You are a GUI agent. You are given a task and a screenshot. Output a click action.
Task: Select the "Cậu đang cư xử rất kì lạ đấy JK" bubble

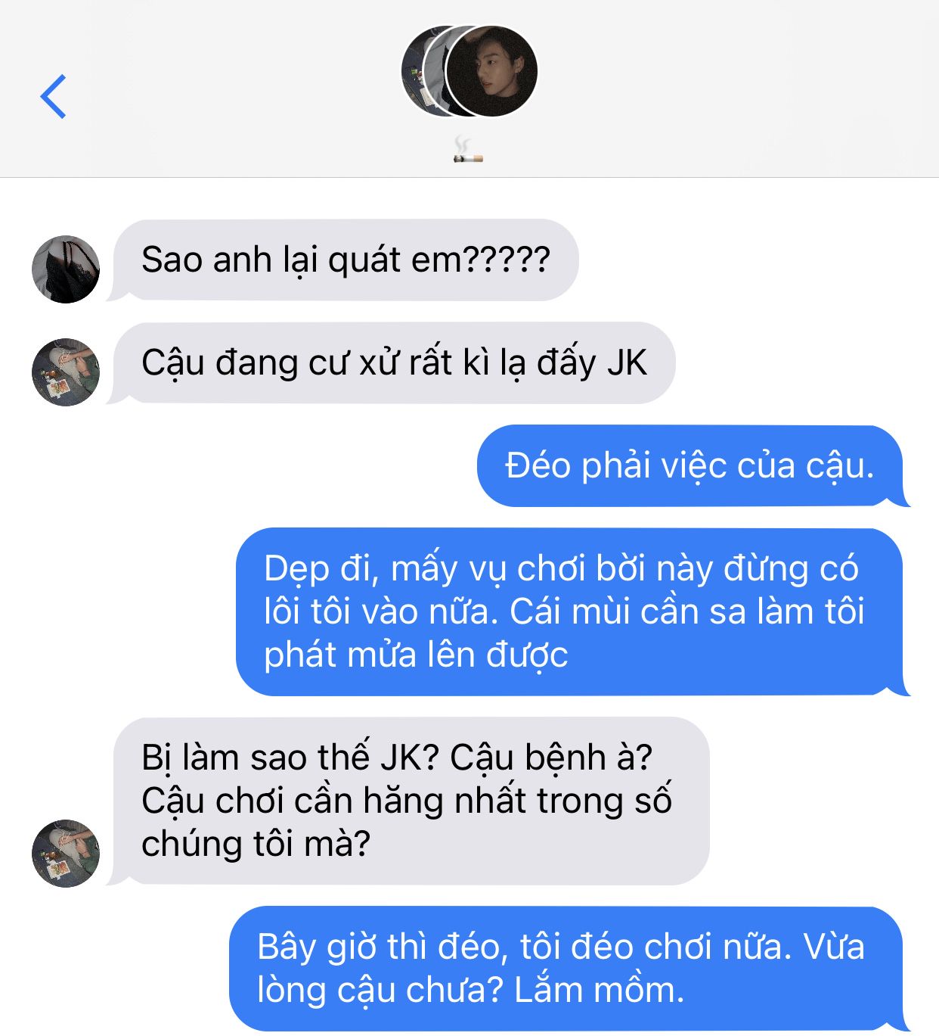pyautogui.click(x=391, y=363)
